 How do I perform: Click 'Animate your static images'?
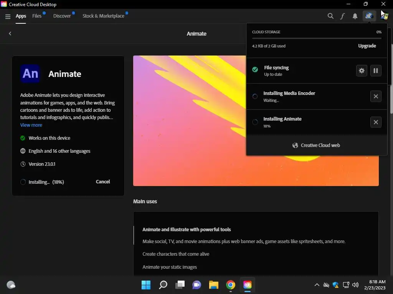(x=169, y=267)
